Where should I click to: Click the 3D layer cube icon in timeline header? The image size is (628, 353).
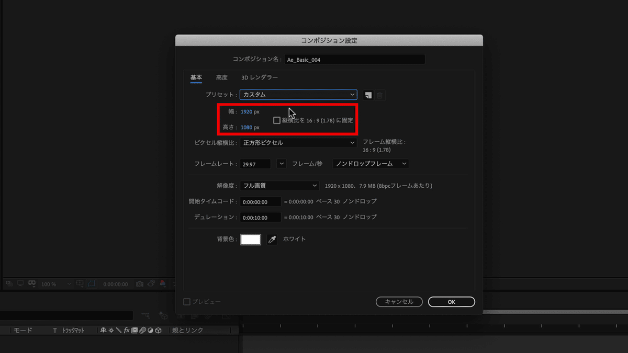click(x=158, y=331)
